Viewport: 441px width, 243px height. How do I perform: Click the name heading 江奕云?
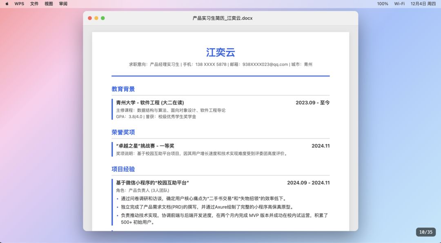220,52
